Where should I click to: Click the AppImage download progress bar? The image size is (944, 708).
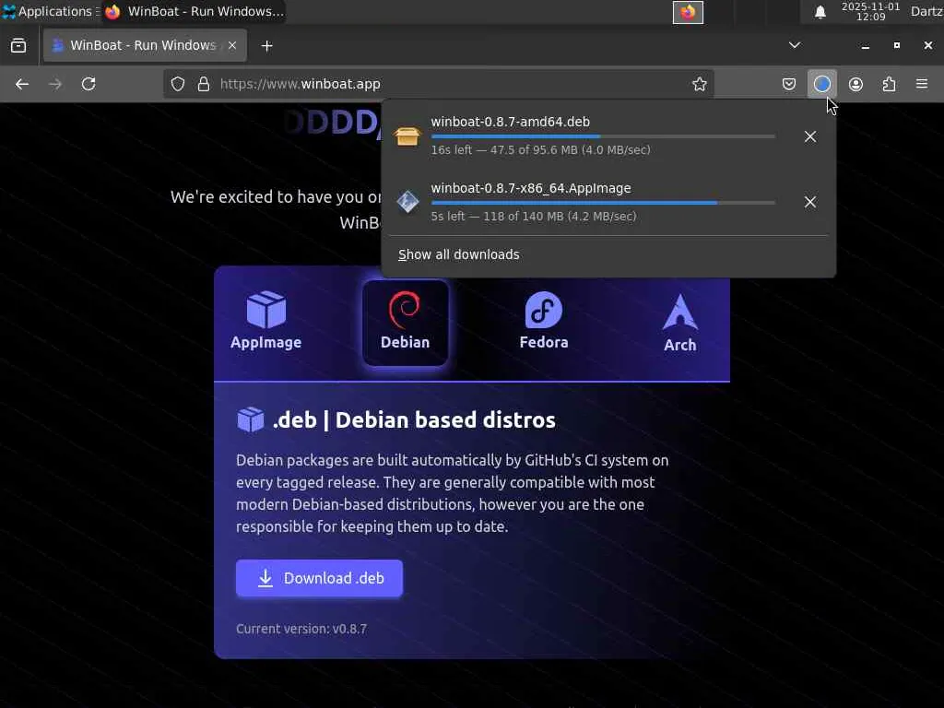click(603, 203)
